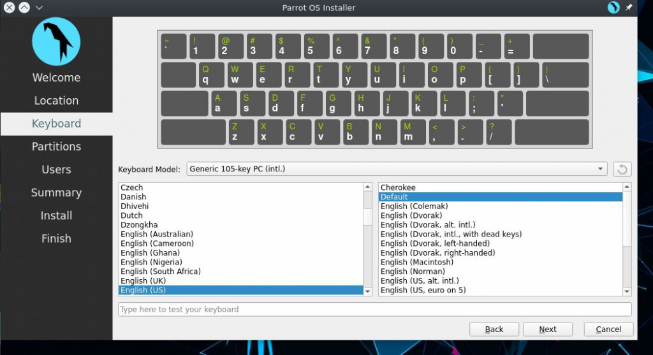
Task: Select English (Dvorak) variant
Action: coord(501,215)
